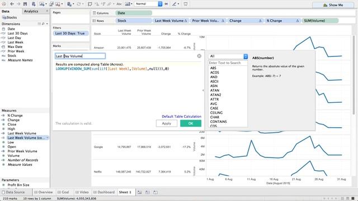Click the duplicate sheet toolbar icon
Viewport: 358px width, 201px height.
point(51,4)
